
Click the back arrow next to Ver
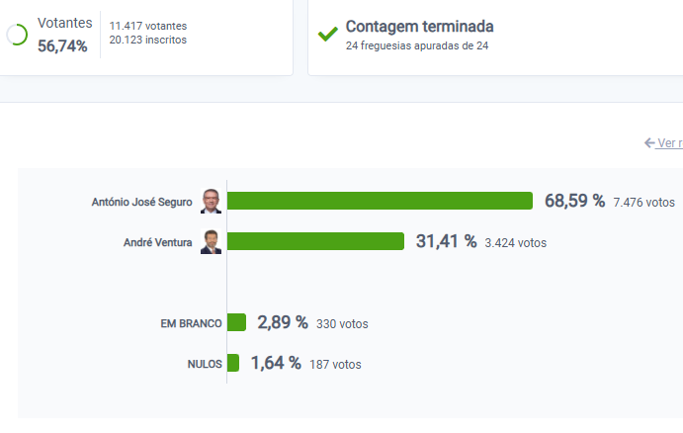(x=649, y=143)
